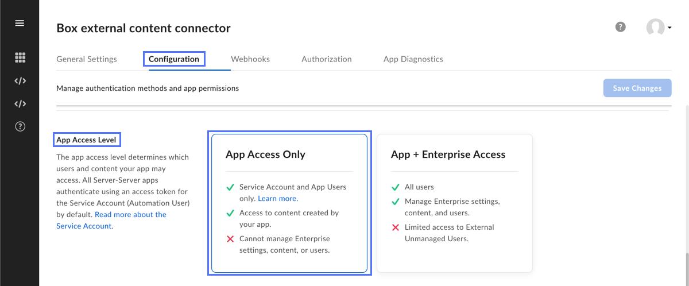Click the upper code brackets sidebar icon

(x=20, y=81)
